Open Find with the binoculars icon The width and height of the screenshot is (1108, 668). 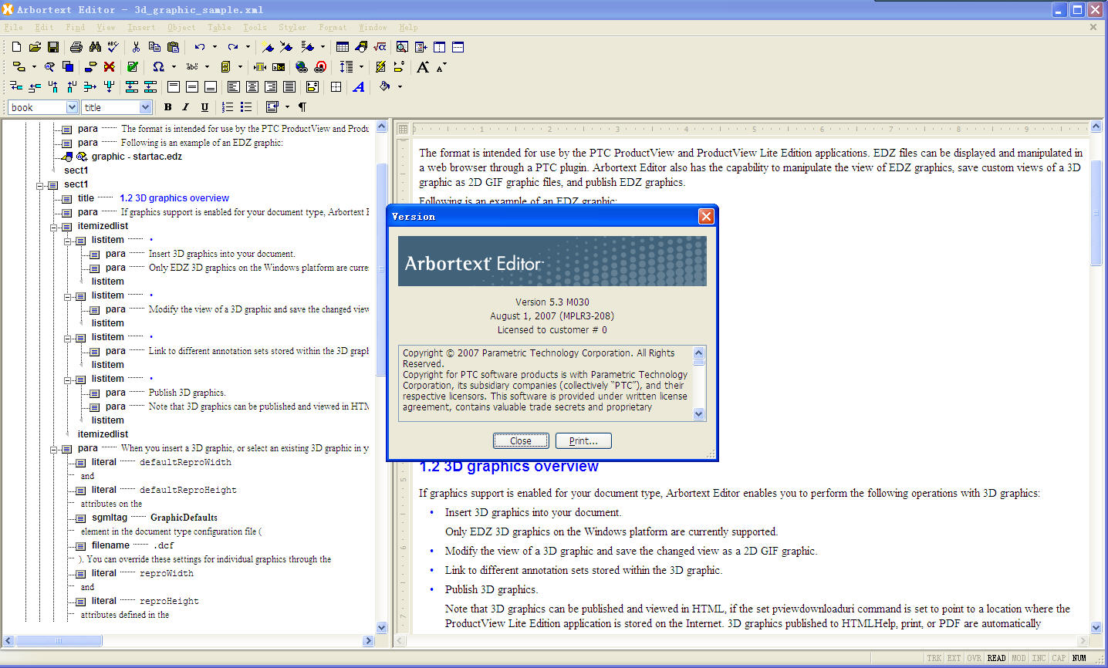(x=95, y=47)
